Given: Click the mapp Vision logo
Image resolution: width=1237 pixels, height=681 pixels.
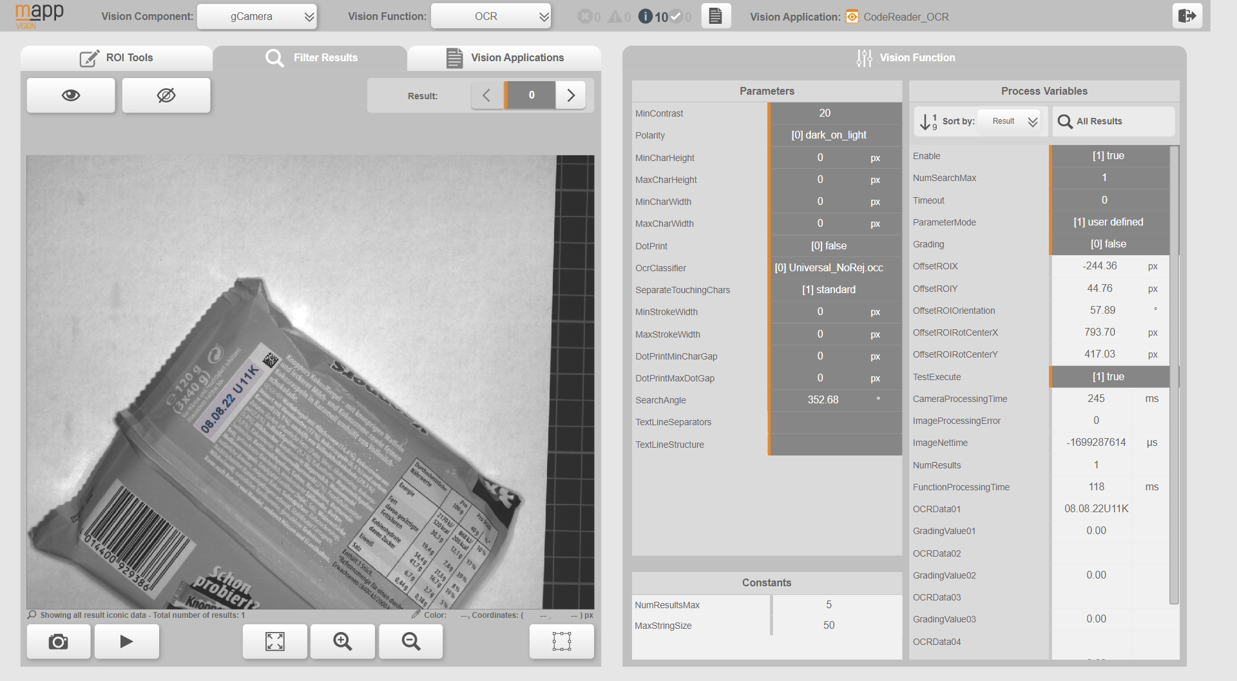Looking at the screenshot, I should click(x=39, y=15).
